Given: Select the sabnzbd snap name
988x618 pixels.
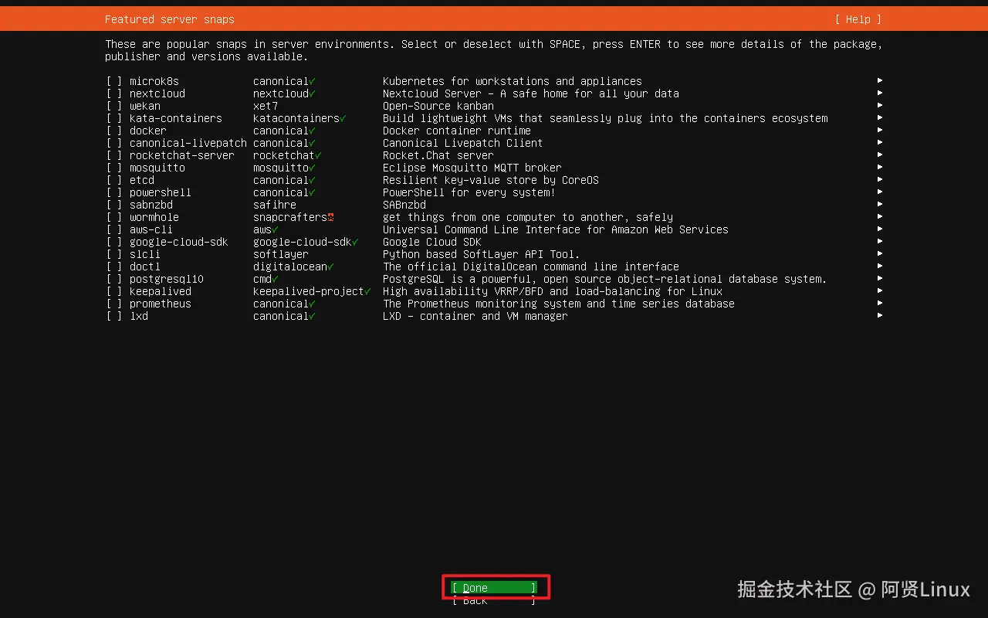Looking at the screenshot, I should tap(151, 205).
